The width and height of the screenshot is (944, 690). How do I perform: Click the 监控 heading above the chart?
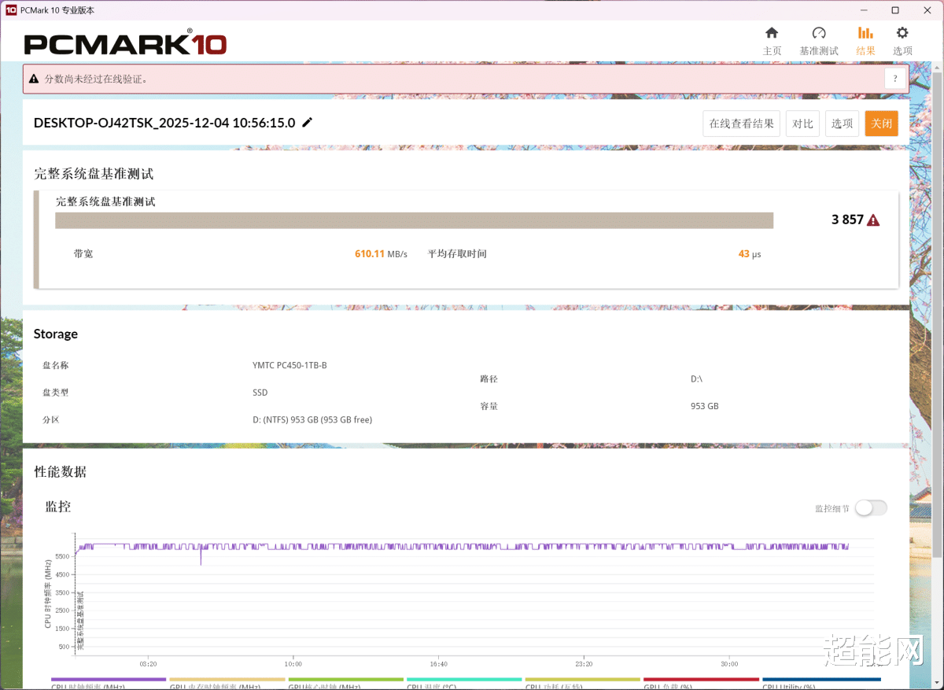[x=58, y=507]
